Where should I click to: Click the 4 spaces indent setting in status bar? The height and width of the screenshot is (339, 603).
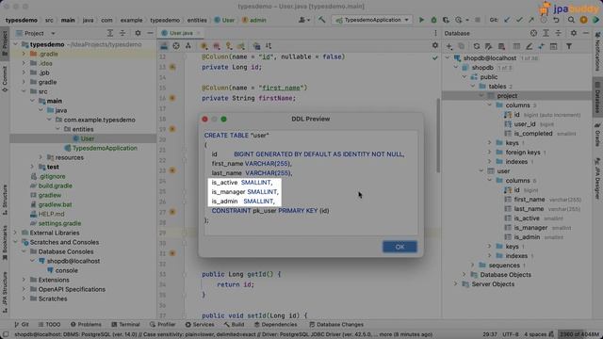click(535, 334)
